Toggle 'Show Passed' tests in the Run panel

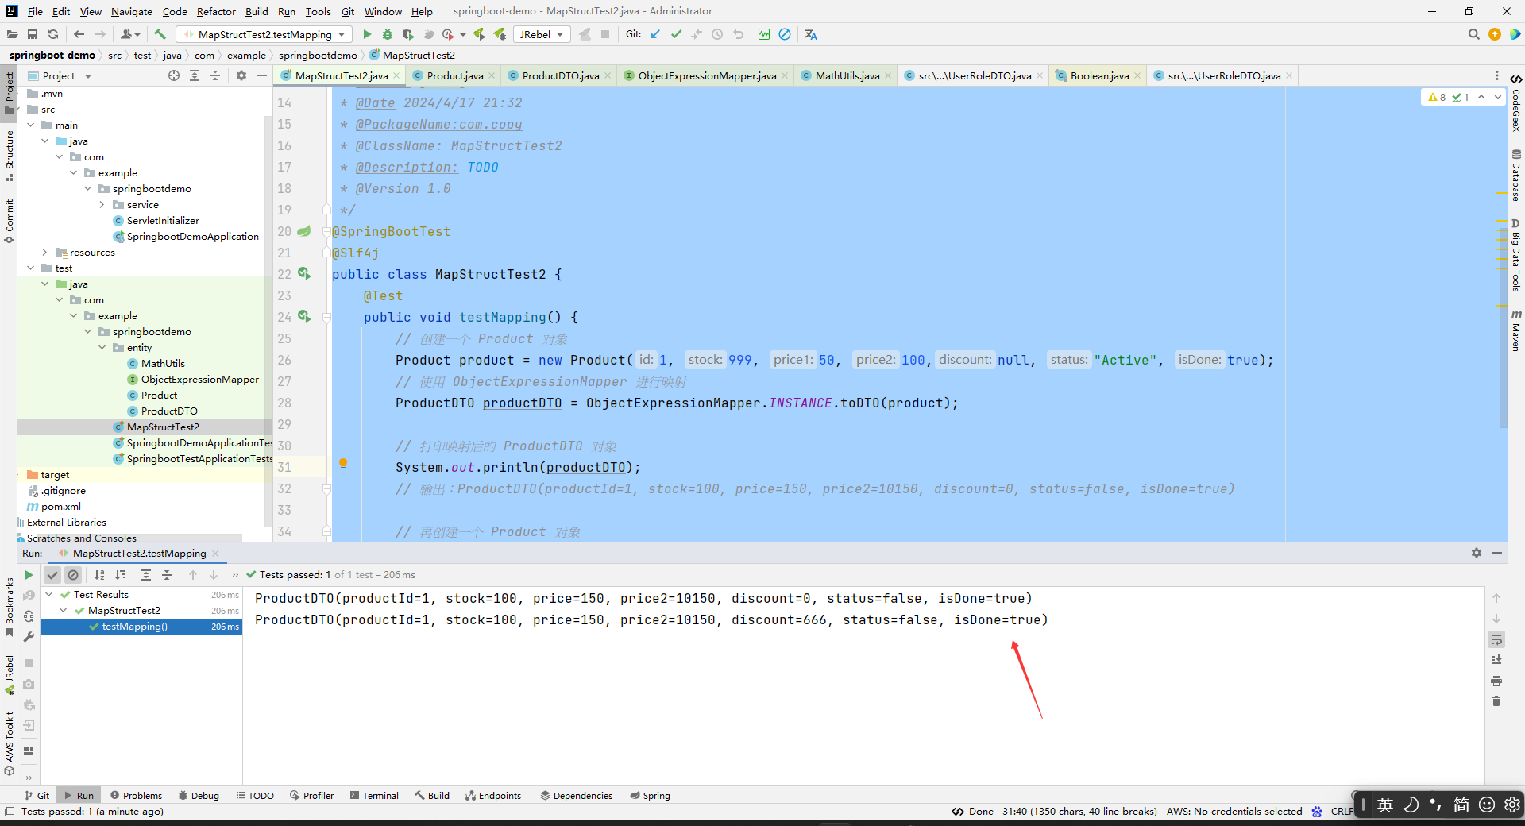point(52,575)
